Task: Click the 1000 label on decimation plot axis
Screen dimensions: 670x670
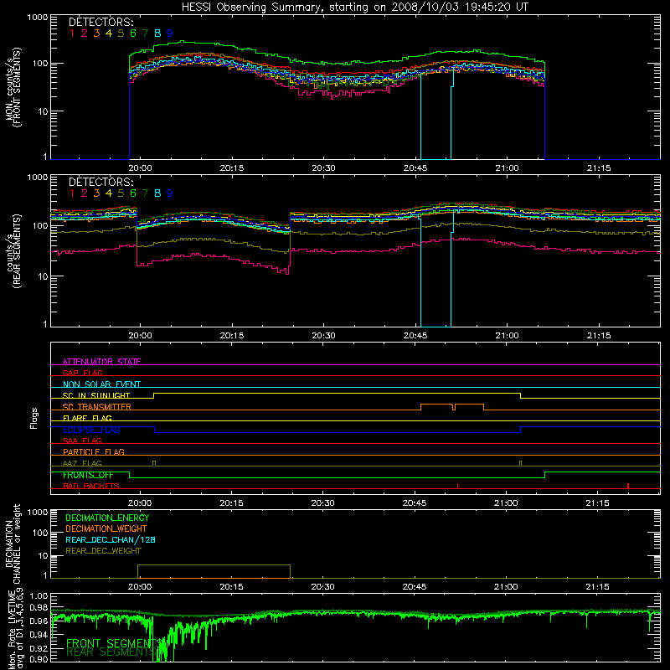Action: (38, 512)
